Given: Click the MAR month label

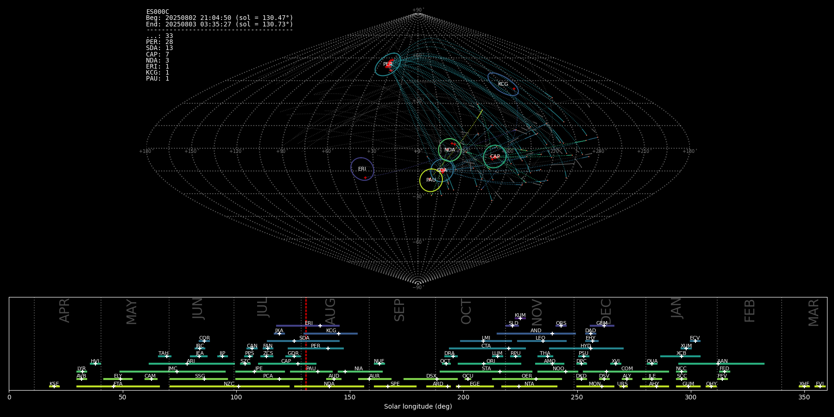Looking at the screenshot, I should [x=814, y=313].
